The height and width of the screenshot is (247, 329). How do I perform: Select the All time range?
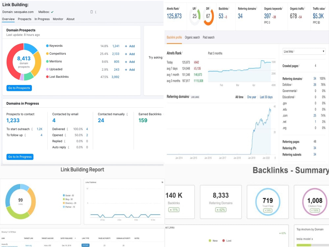click(x=239, y=97)
